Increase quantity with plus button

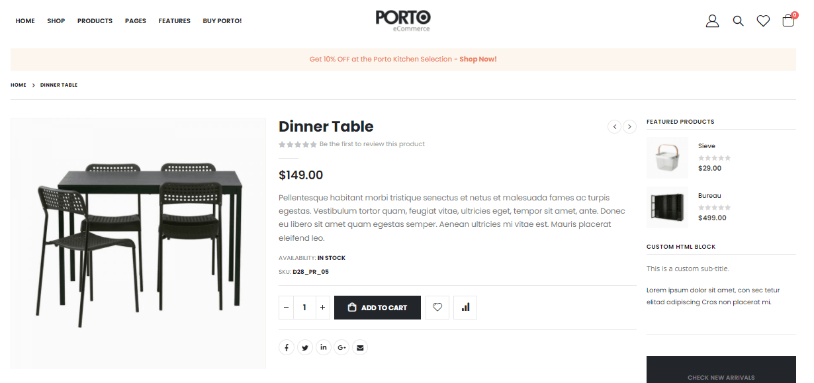pos(322,308)
